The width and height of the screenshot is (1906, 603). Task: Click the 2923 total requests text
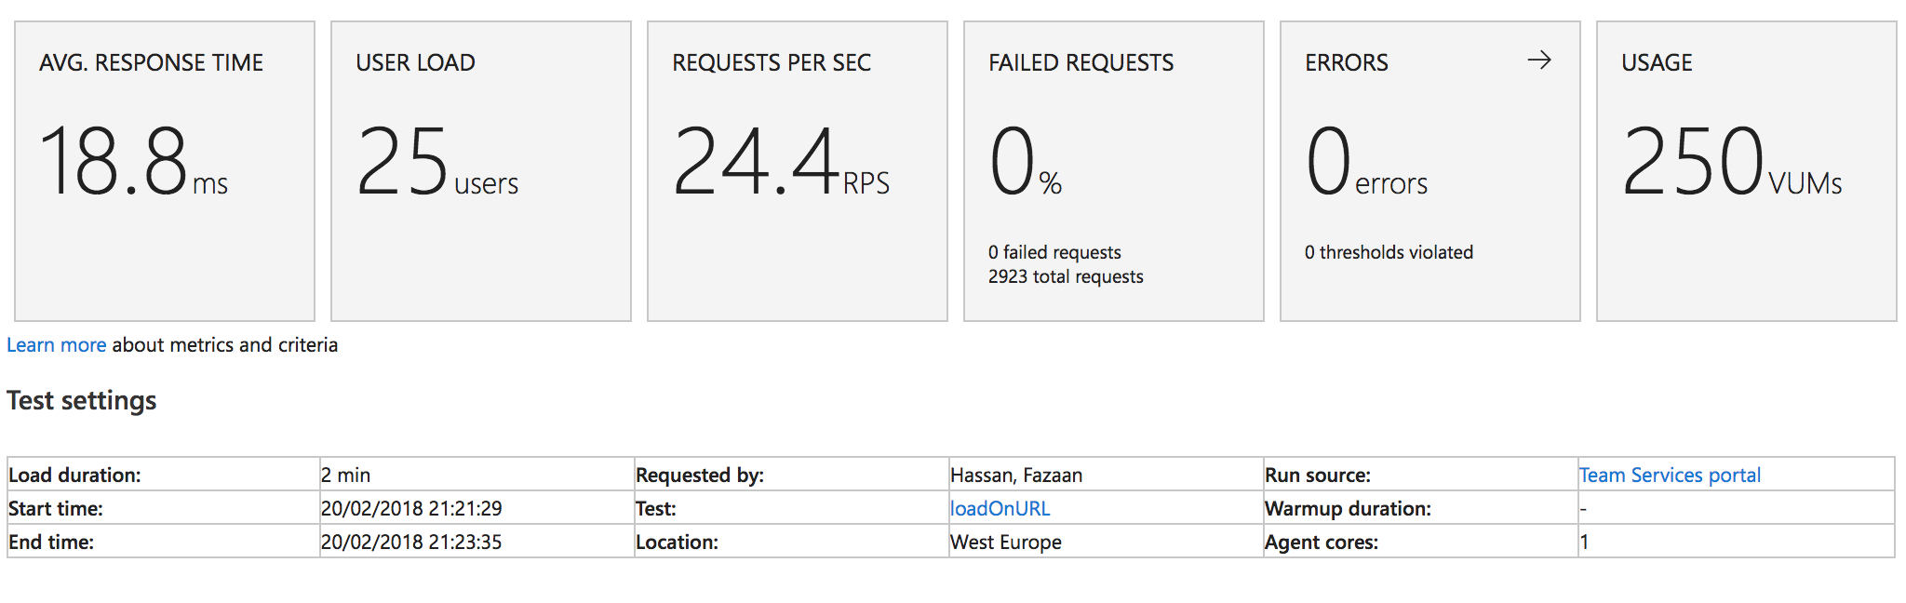pyautogui.click(x=1066, y=277)
